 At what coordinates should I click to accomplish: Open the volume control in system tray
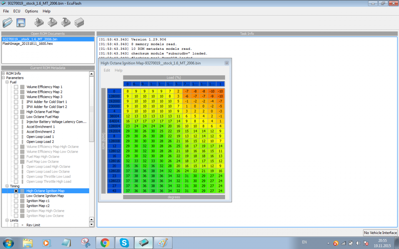pos(358,243)
